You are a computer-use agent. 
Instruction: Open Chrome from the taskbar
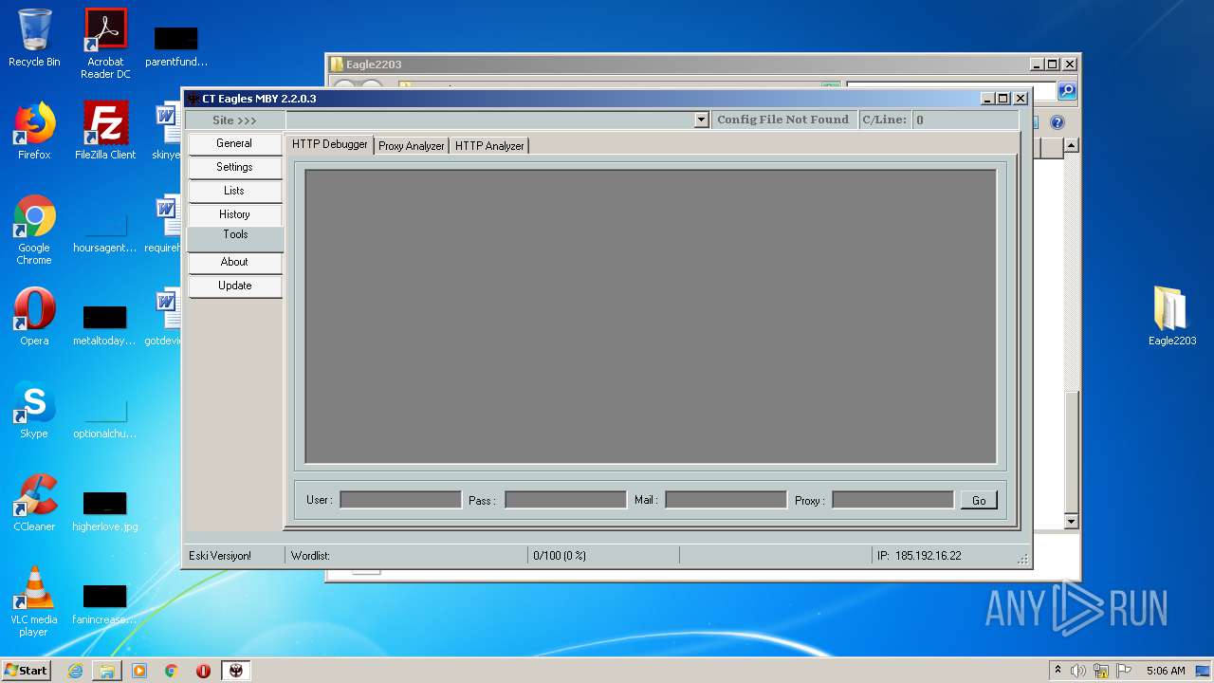point(172,671)
